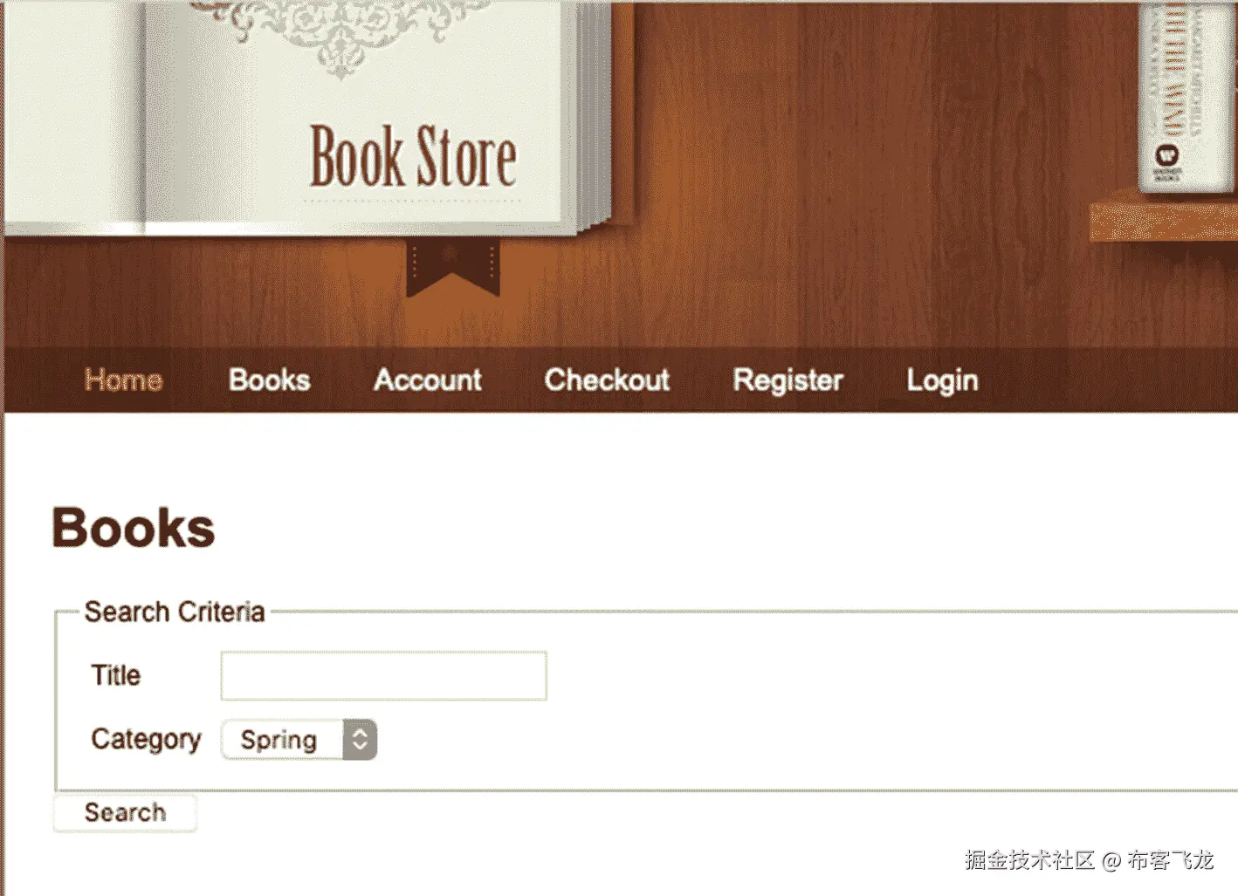The image size is (1238, 896).
Task: Select the book spine on the shelf
Action: (1185, 96)
